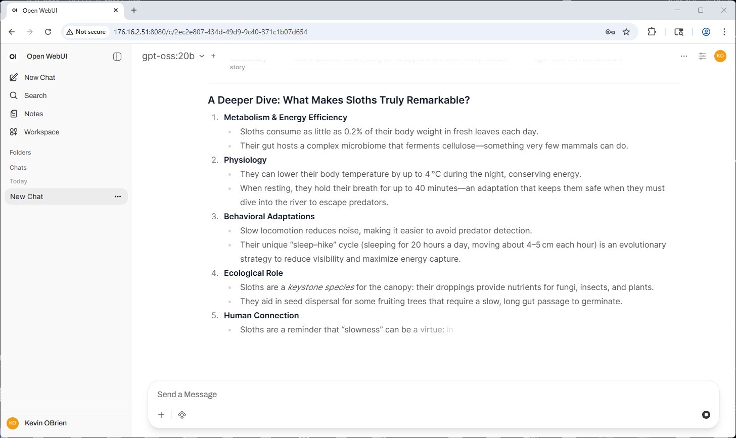Image resolution: width=736 pixels, height=438 pixels.
Task: Collapse the sidebar with the panel toggle icon
Action: [117, 57]
